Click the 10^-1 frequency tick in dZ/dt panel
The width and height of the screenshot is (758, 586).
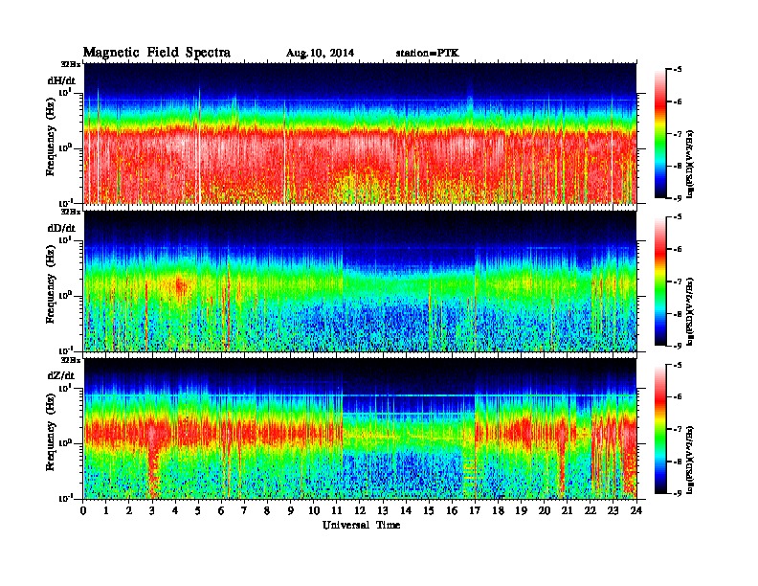point(66,498)
